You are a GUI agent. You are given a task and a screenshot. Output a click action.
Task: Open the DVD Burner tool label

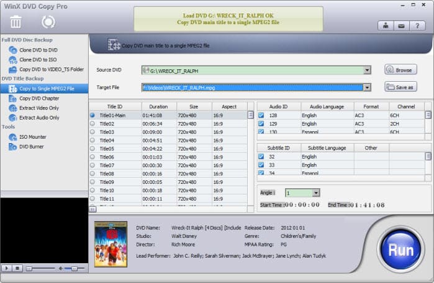[32, 147]
